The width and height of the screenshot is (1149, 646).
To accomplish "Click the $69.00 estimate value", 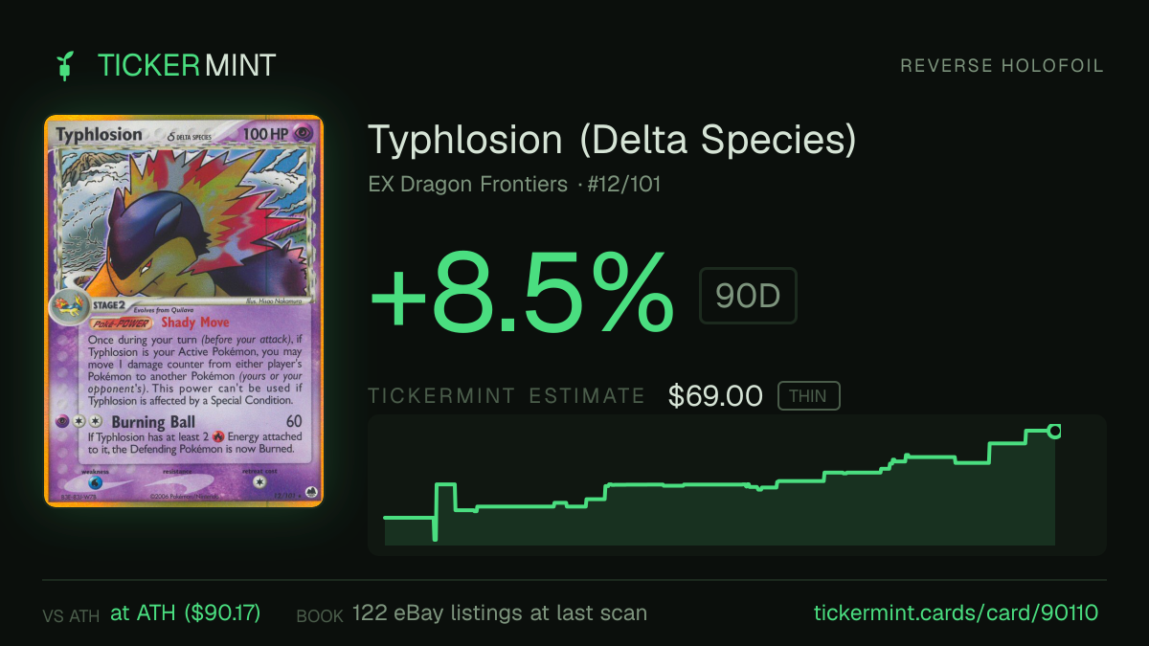I will 715,395.
